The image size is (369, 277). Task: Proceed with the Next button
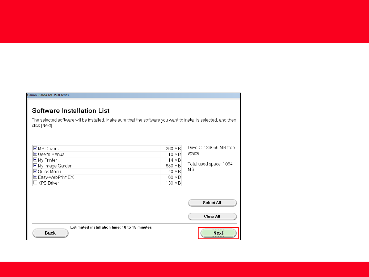point(218,233)
